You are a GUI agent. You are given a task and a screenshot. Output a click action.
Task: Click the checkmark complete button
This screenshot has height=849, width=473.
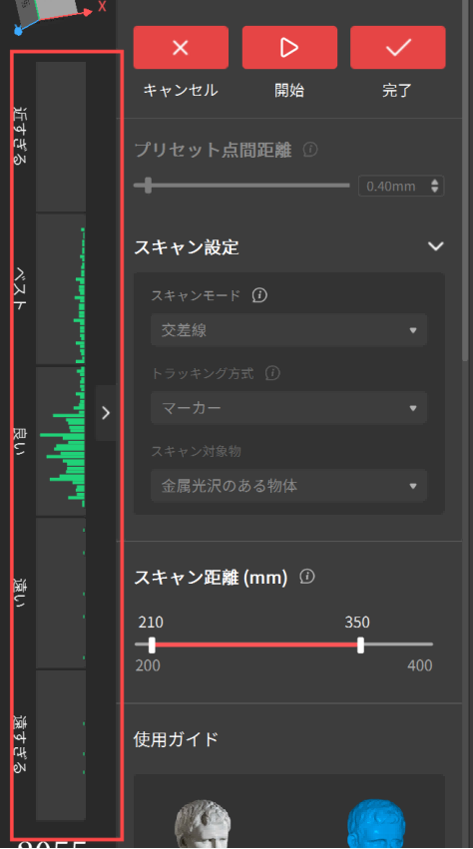[398, 48]
